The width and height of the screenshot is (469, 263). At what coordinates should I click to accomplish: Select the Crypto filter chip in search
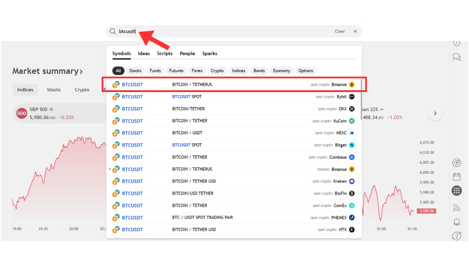pos(217,70)
